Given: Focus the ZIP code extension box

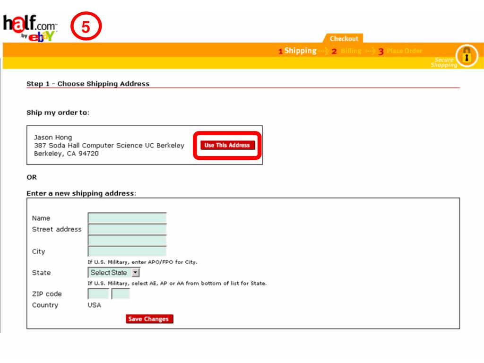Looking at the screenshot, I should pos(121,294).
